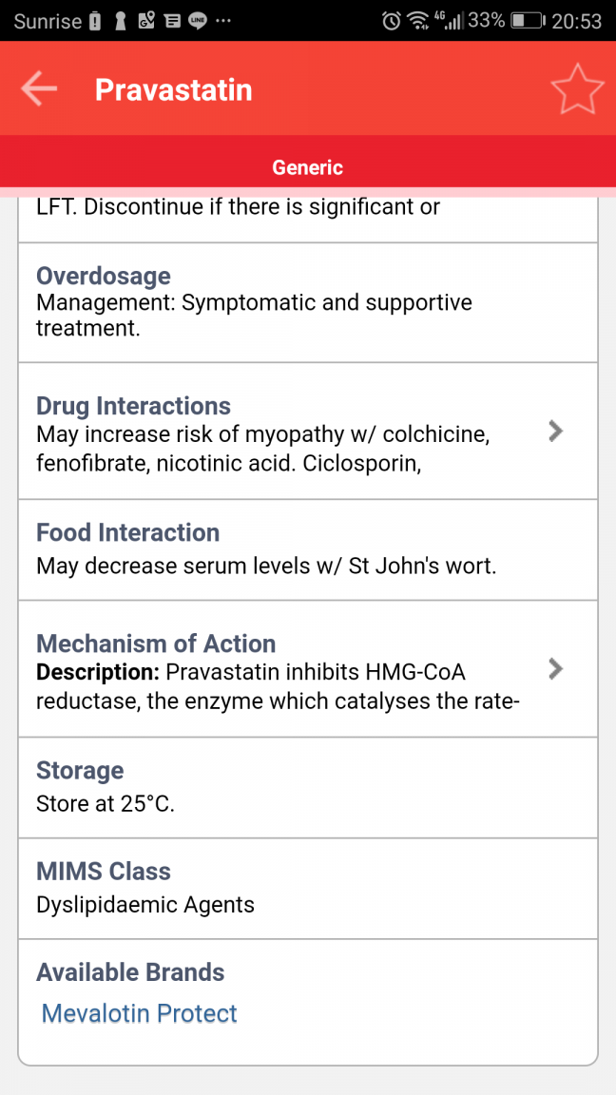Tap the Food Interaction section
Screen dimensions: 616x1095
click(308, 549)
